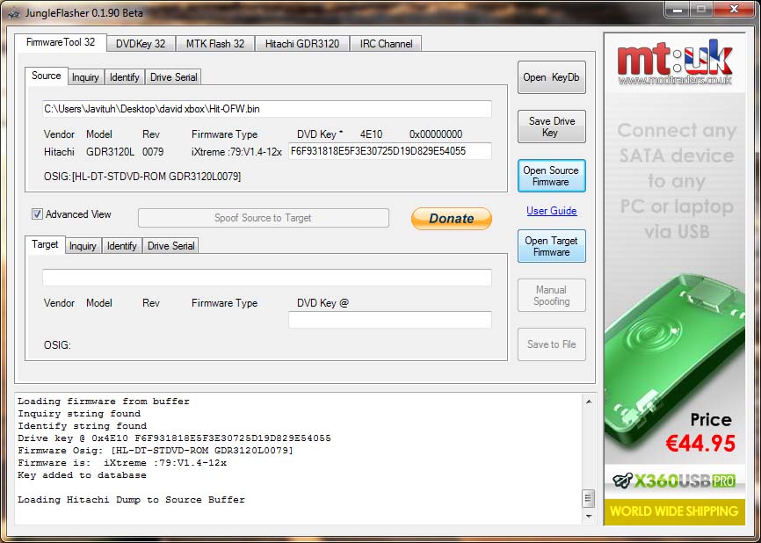Click Save Drive Key button
The image size is (761, 543).
point(551,127)
